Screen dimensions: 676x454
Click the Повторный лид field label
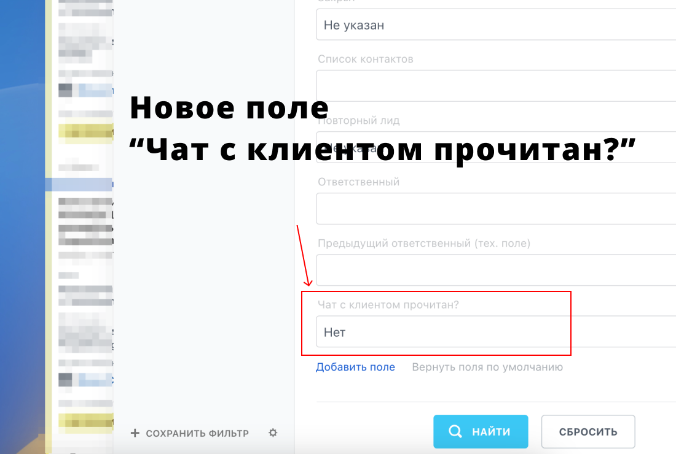358,120
